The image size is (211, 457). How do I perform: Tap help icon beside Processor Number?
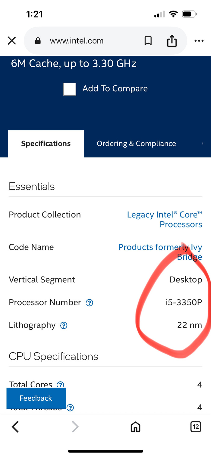point(90,303)
